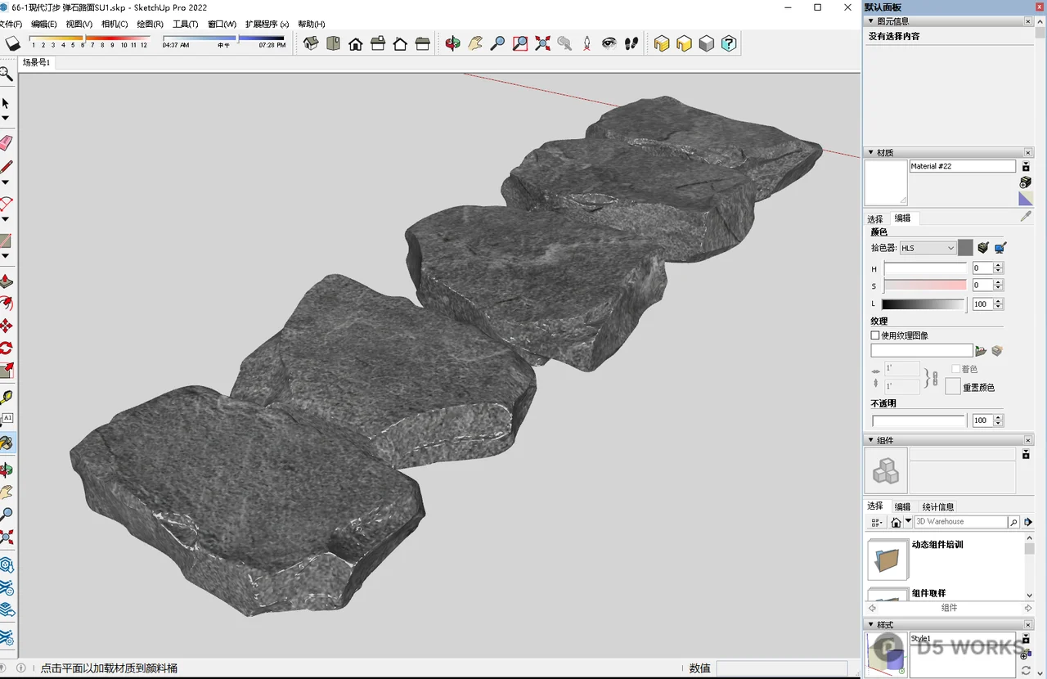Viewport: 1047px width, 679px height.
Task: Switch to Front view house icon
Action: pyautogui.click(x=355, y=43)
